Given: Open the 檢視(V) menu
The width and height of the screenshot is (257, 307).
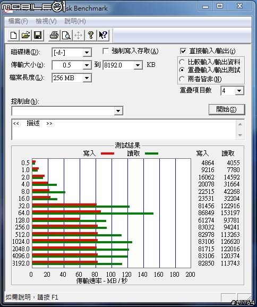Looking at the screenshot, I should click(46, 21).
